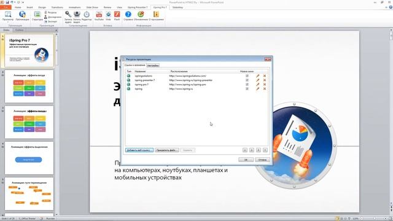Viewport: 393px width, 221px height.
Task: Start the Запись видео webcam tool
Action: (77, 17)
